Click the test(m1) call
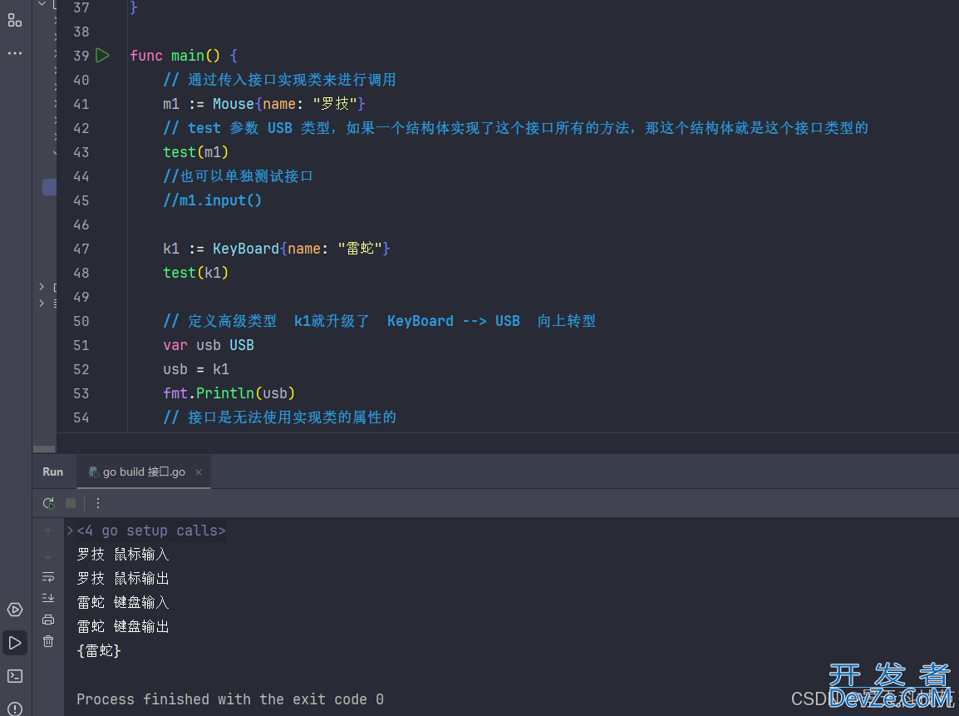This screenshot has width=959, height=716. [x=196, y=152]
